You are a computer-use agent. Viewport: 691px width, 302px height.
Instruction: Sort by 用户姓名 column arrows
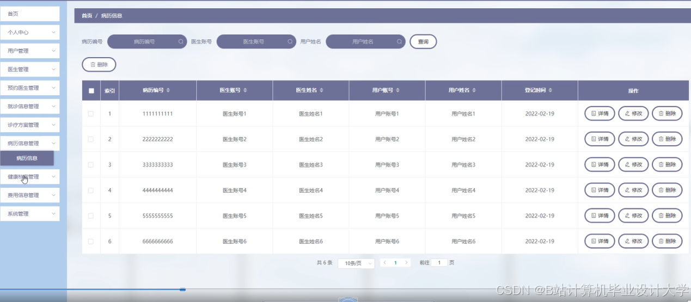pyautogui.click(x=474, y=90)
